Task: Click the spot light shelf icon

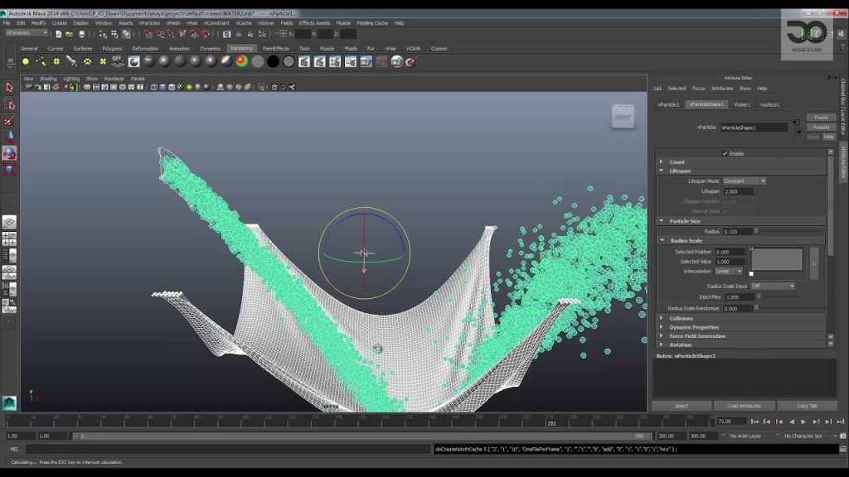Action: tap(71, 61)
